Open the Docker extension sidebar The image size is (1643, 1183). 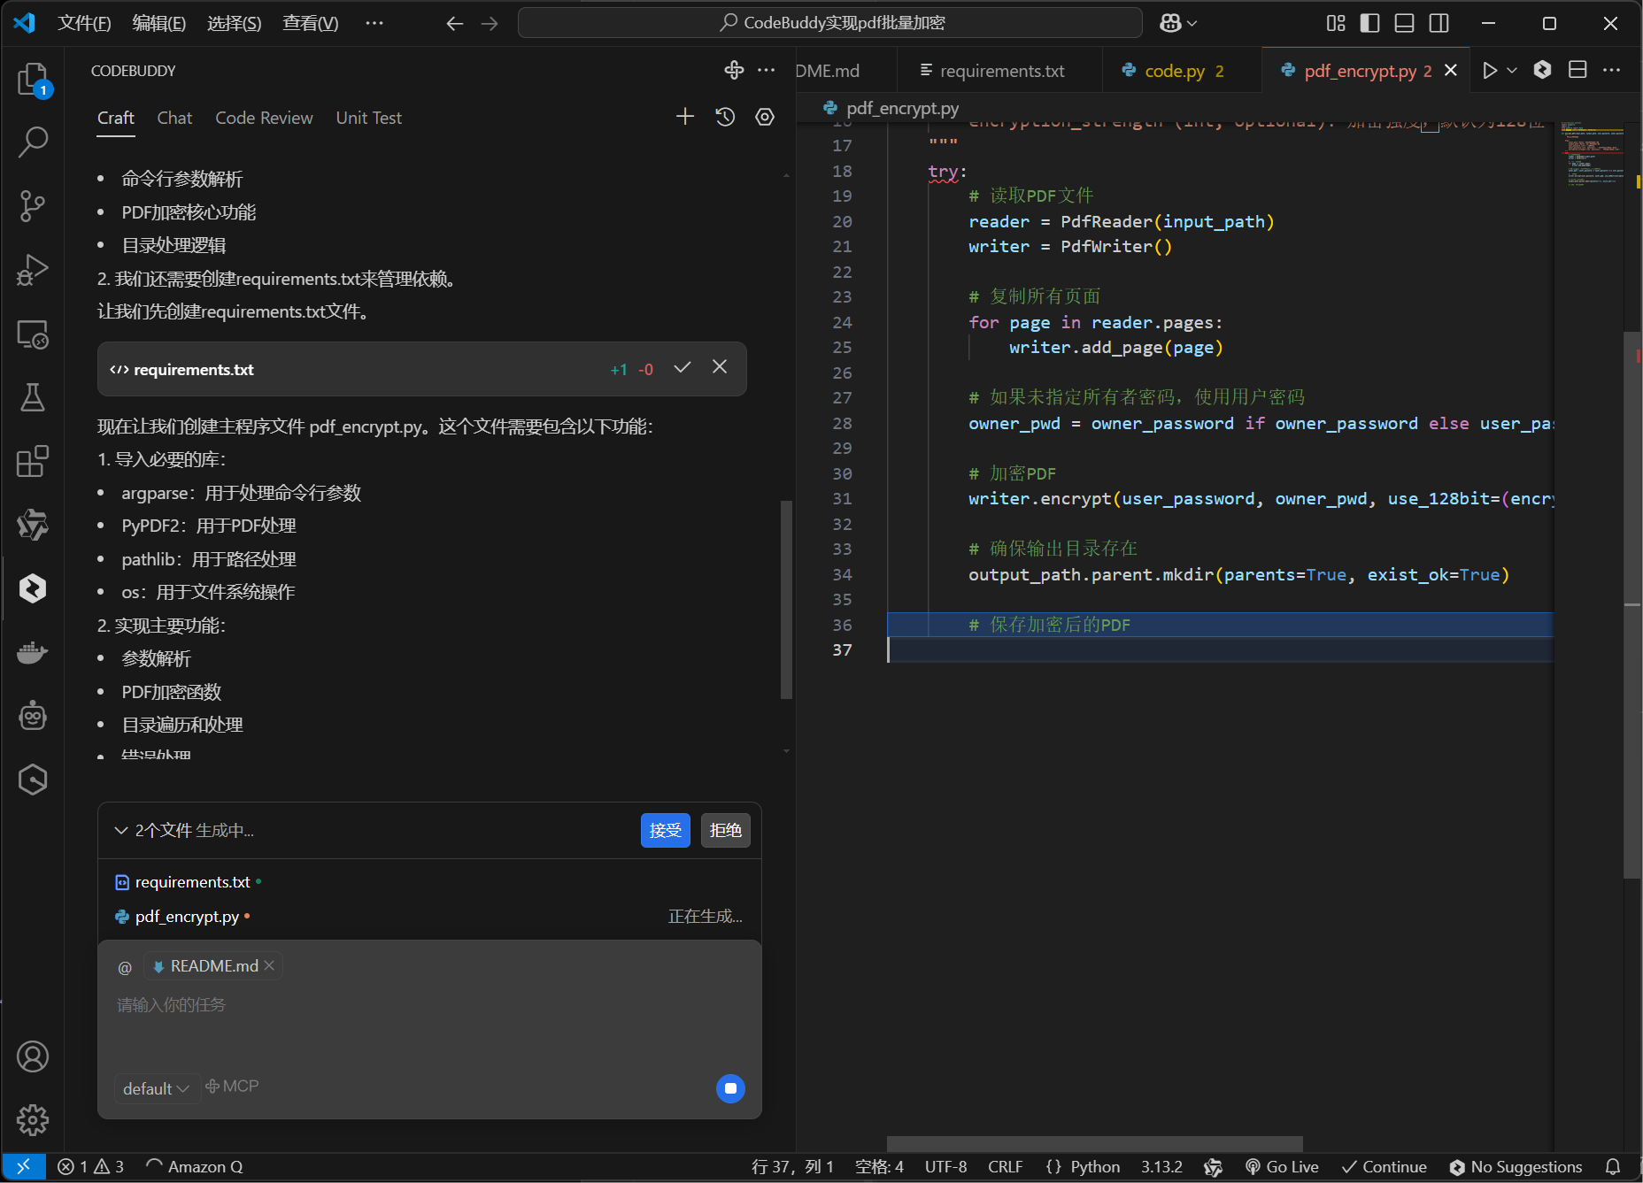click(33, 652)
